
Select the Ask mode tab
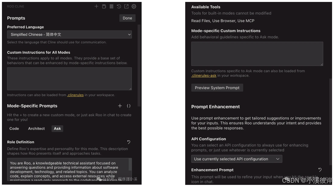(57, 129)
